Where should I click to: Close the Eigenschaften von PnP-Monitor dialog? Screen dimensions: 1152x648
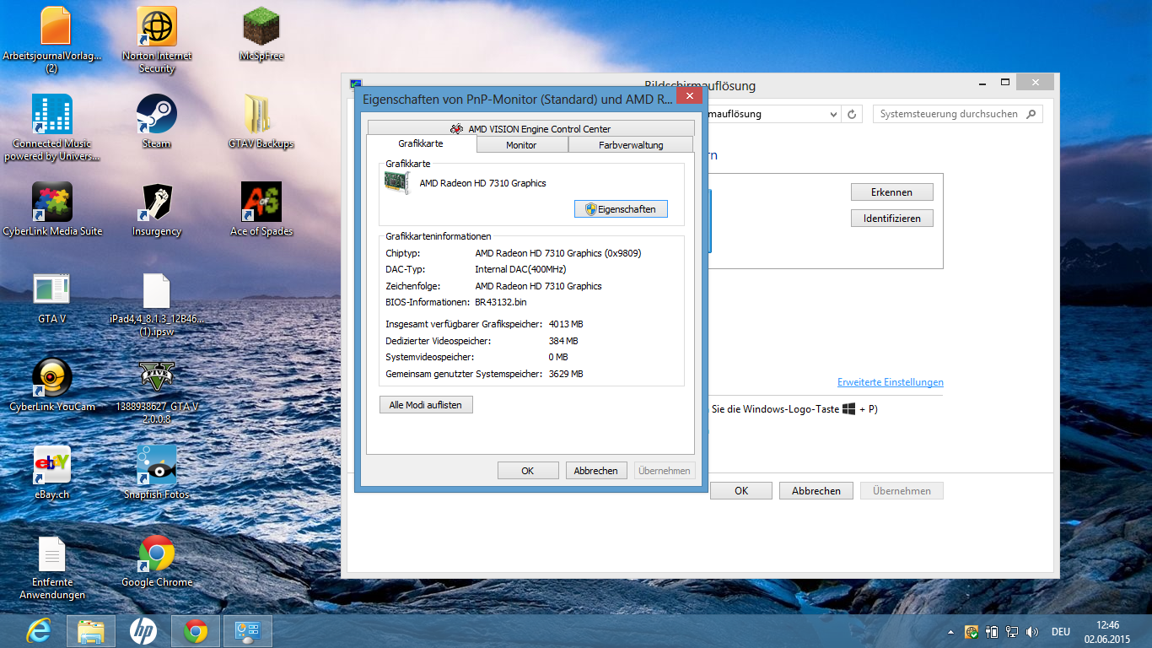click(x=689, y=98)
